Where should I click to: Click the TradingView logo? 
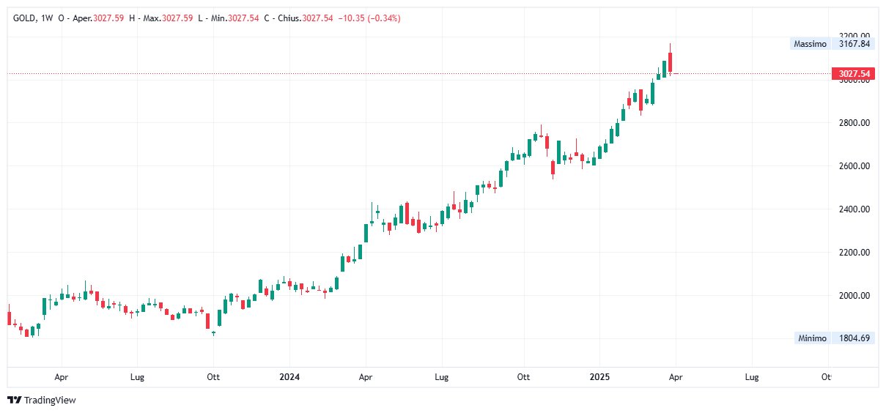14,400
